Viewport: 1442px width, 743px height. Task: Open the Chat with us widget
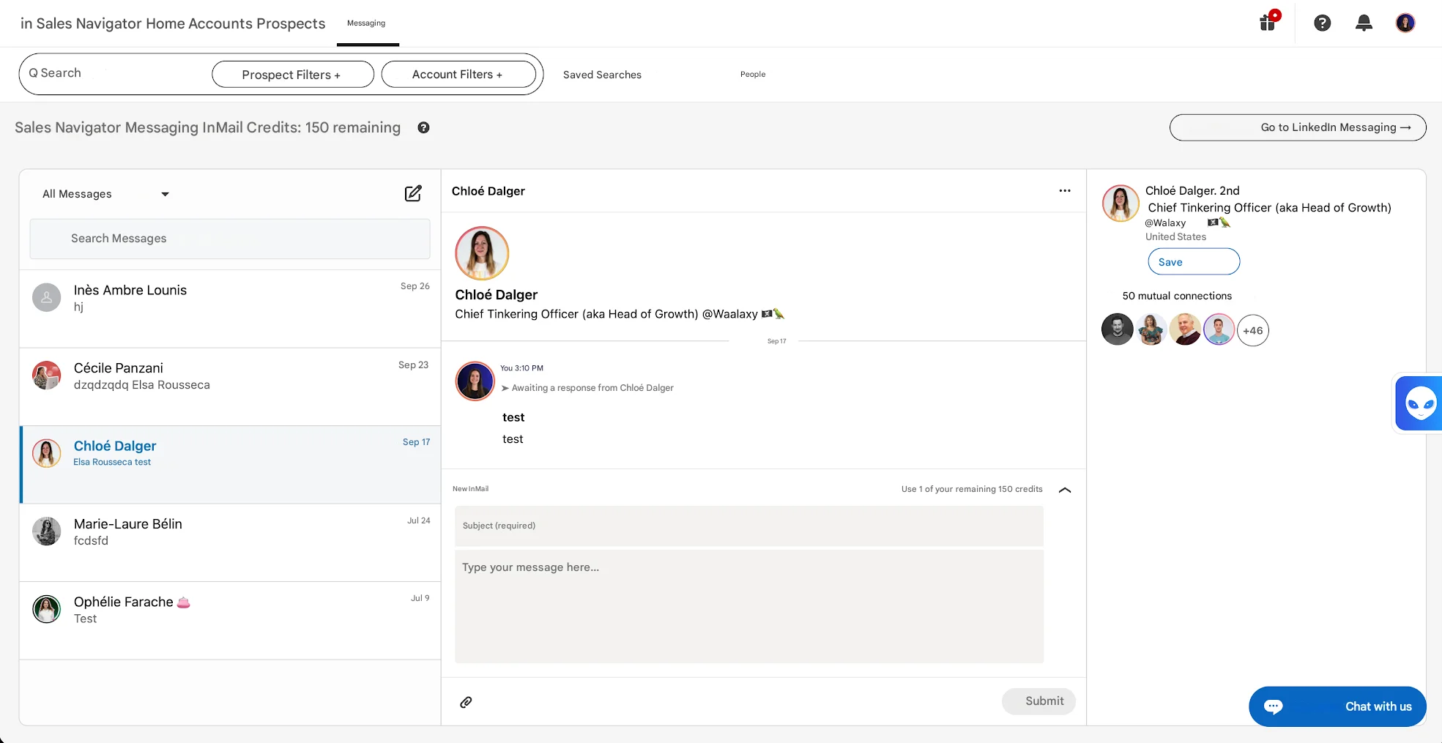1337,706
